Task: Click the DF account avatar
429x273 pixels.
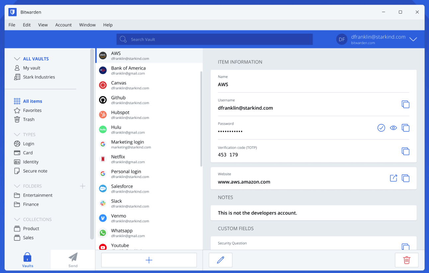Action: tap(342, 40)
